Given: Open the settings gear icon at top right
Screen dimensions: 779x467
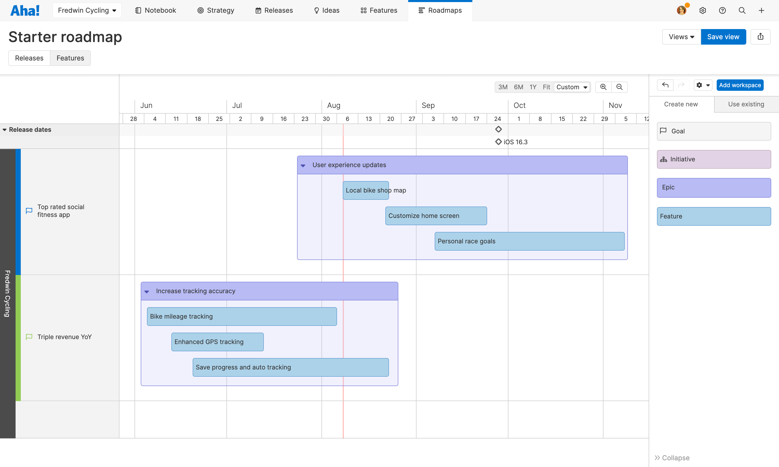Looking at the screenshot, I should tap(703, 10).
